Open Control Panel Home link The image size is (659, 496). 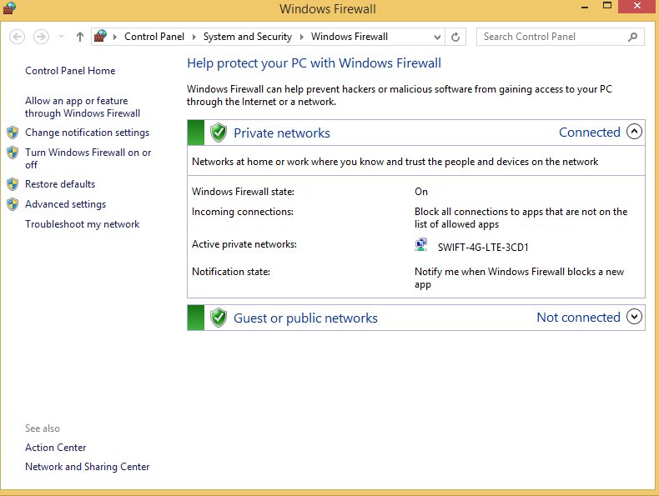coord(70,71)
